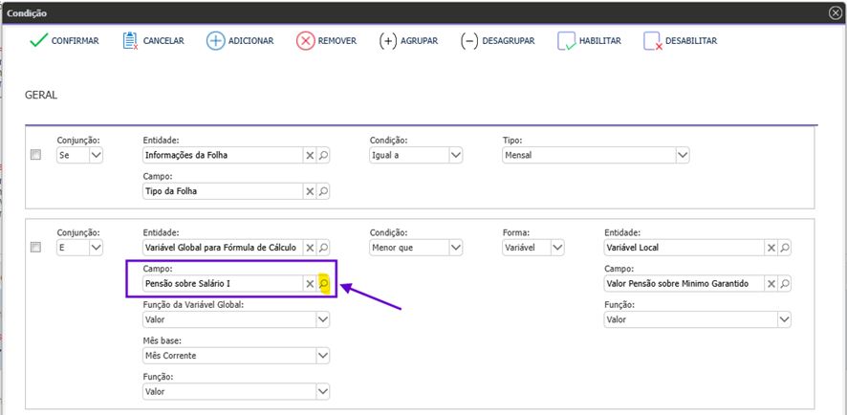The width and height of the screenshot is (847, 415).
Task: Search the Pensão sobre Salário I field
Action: coord(324,284)
